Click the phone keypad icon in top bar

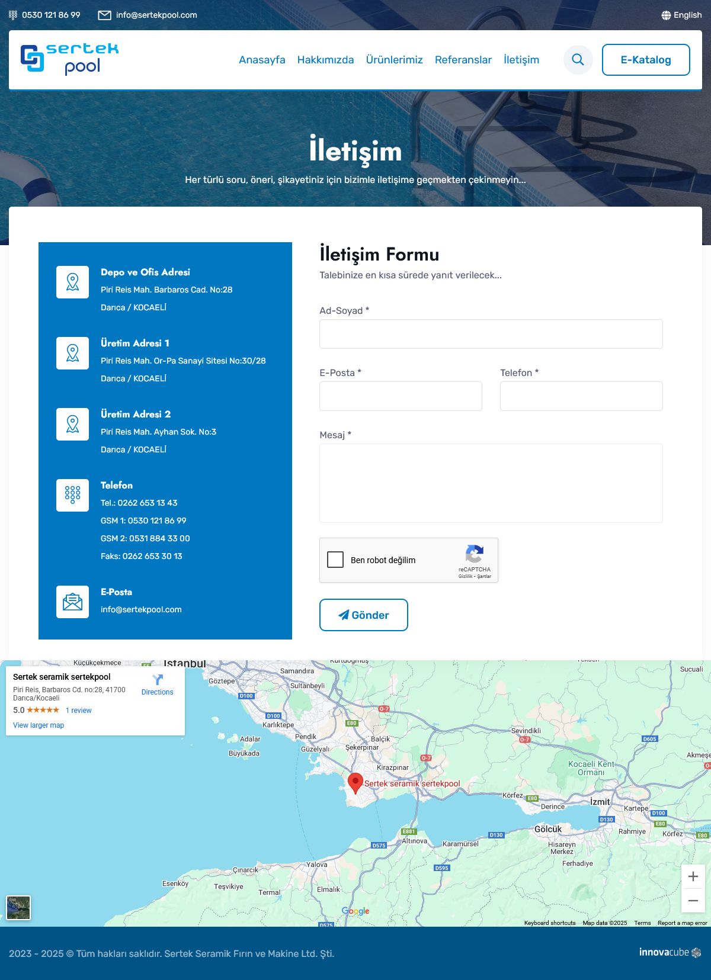pyautogui.click(x=13, y=15)
